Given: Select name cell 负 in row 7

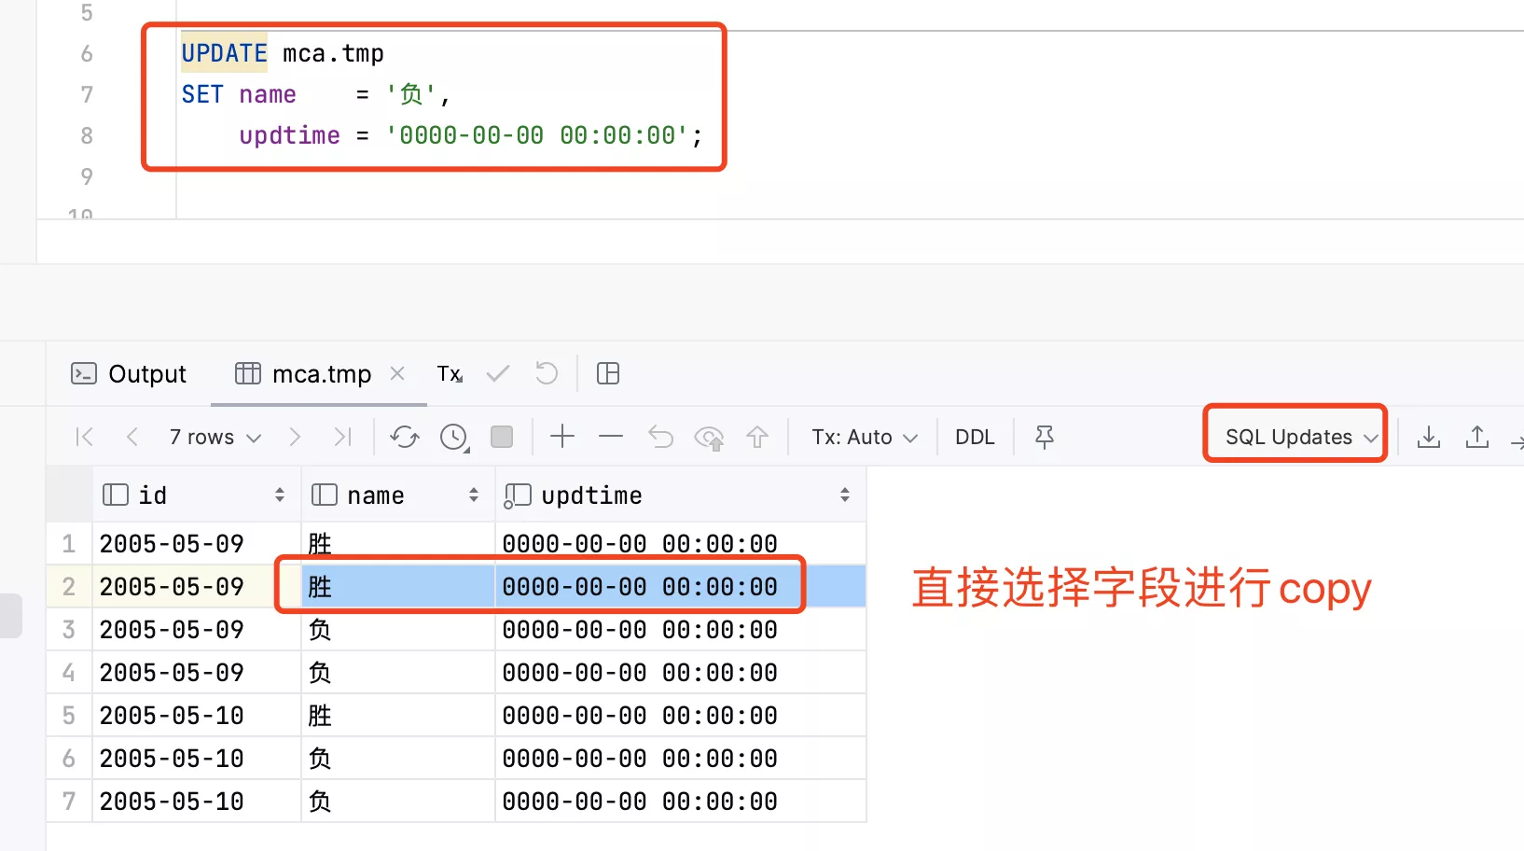Looking at the screenshot, I should click(398, 801).
